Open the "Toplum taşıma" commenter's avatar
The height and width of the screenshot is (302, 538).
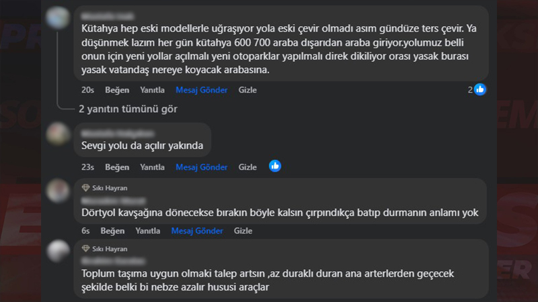click(x=59, y=250)
